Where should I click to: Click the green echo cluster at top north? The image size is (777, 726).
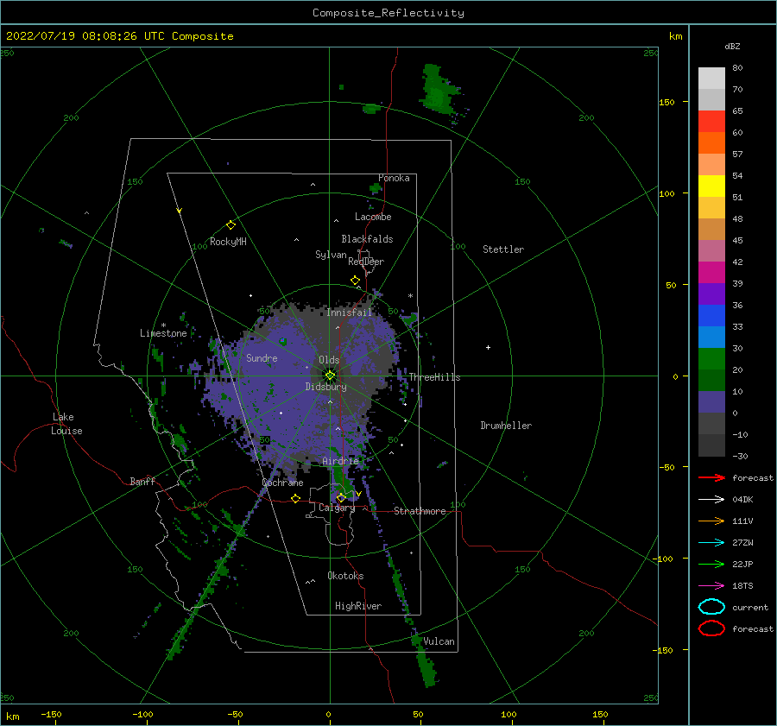438,89
